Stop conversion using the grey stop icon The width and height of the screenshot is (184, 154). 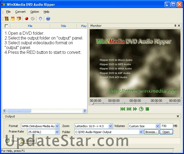tap(33, 19)
